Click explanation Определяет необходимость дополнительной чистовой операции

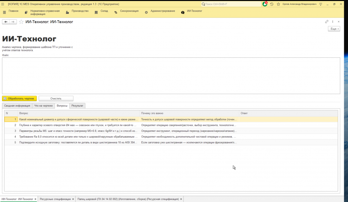click(189, 136)
